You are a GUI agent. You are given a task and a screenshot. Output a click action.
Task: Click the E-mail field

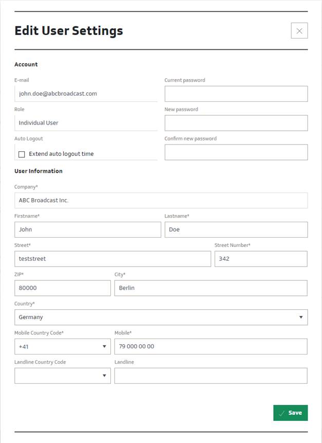(x=86, y=94)
